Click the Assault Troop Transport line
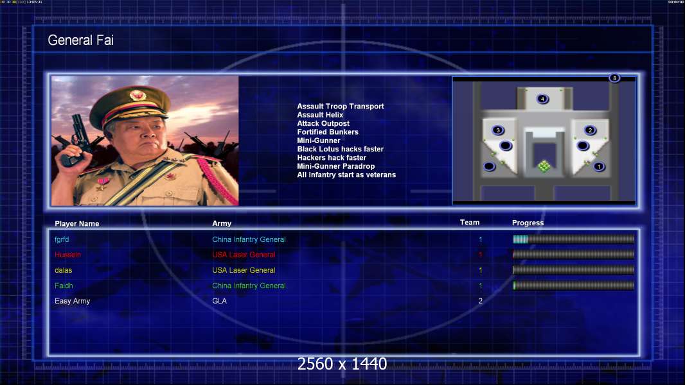685x385 pixels. [341, 106]
